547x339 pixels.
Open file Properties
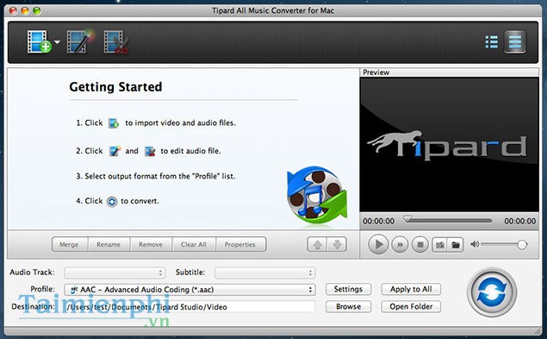pyautogui.click(x=240, y=245)
